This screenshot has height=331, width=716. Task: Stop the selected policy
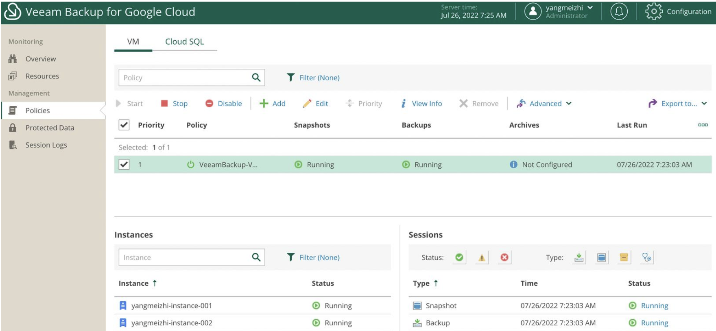click(175, 104)
